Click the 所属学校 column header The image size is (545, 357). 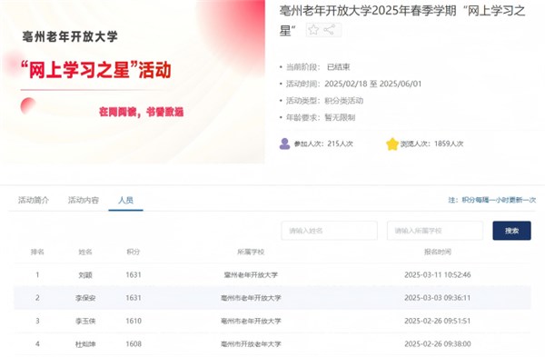click(x=251, y=252)
